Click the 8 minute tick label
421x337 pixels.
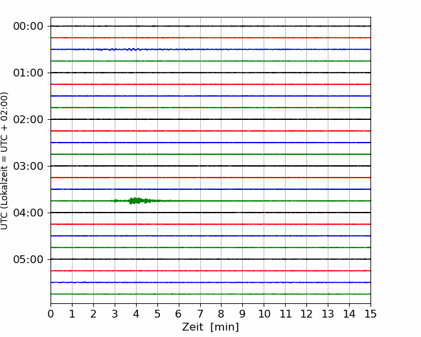point(222,314)
